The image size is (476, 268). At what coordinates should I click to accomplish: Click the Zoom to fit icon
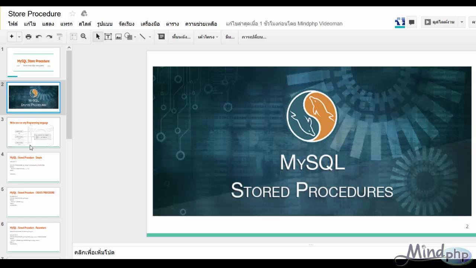(x=74, y=36)
